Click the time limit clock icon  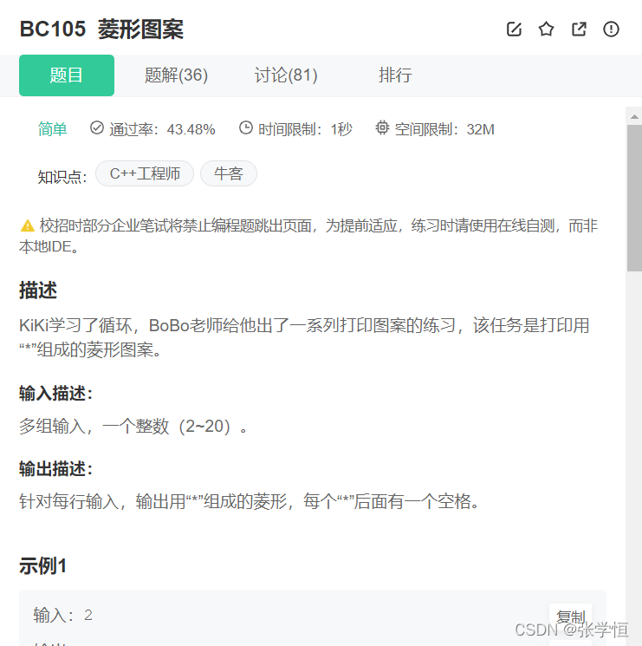point(246,128)
